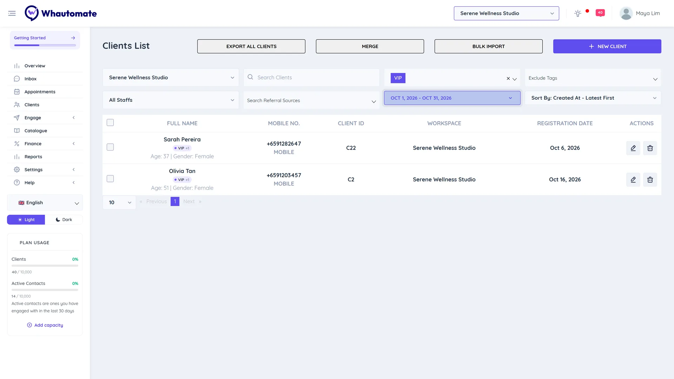Image resolution: width=674 pixels, height=379 pixels.
Task: Create a New Client
Action: 607,46
